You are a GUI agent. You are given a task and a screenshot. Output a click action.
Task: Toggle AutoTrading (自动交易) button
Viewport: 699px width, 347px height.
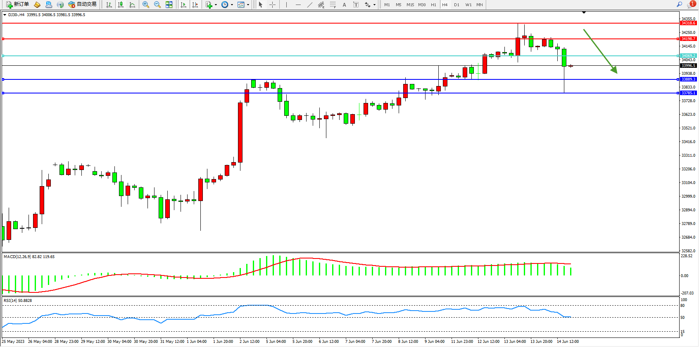83,5
